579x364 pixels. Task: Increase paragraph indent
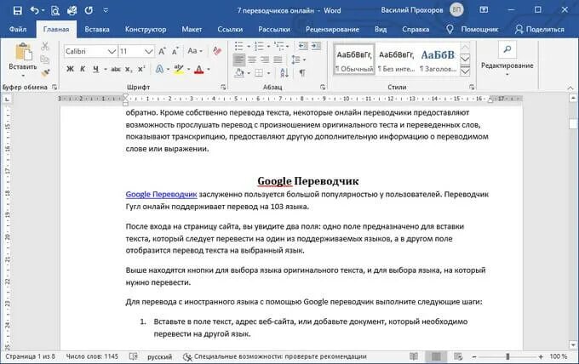pyautogui.click(x=317, y=46)
